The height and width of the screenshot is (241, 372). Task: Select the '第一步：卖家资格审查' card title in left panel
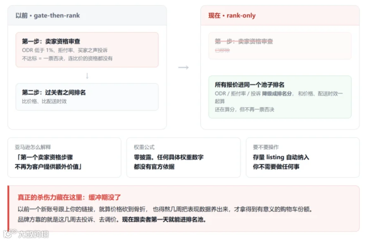[51, 41]
